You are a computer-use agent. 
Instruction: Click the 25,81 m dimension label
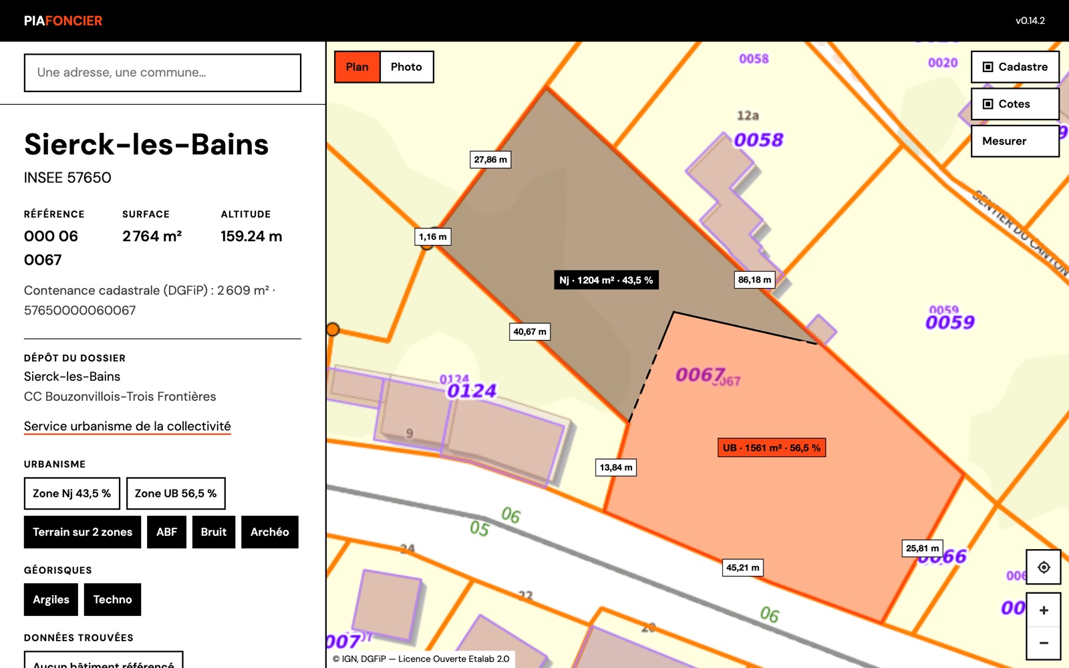[x=923, y=548]
